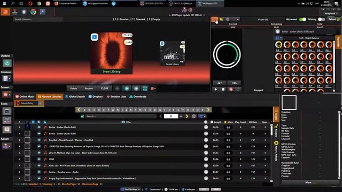Switch to the Dropbox tab

96,97
